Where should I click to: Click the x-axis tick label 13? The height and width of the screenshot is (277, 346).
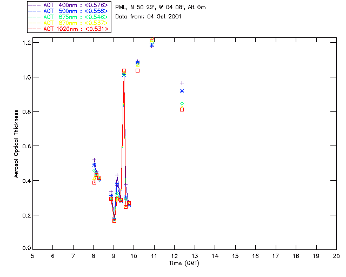(195, 256)
